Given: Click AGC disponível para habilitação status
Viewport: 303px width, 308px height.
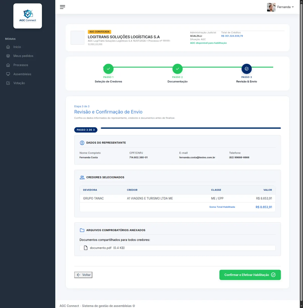Looking at the screenshot, I should point(208,43).
